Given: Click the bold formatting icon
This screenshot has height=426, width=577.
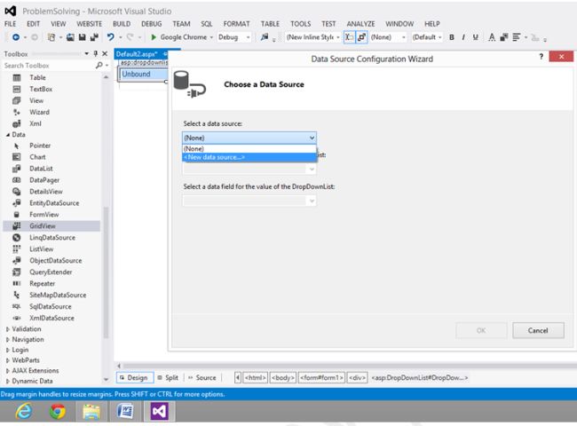Looking at the screenshot, I should click(x=452, y=37).
